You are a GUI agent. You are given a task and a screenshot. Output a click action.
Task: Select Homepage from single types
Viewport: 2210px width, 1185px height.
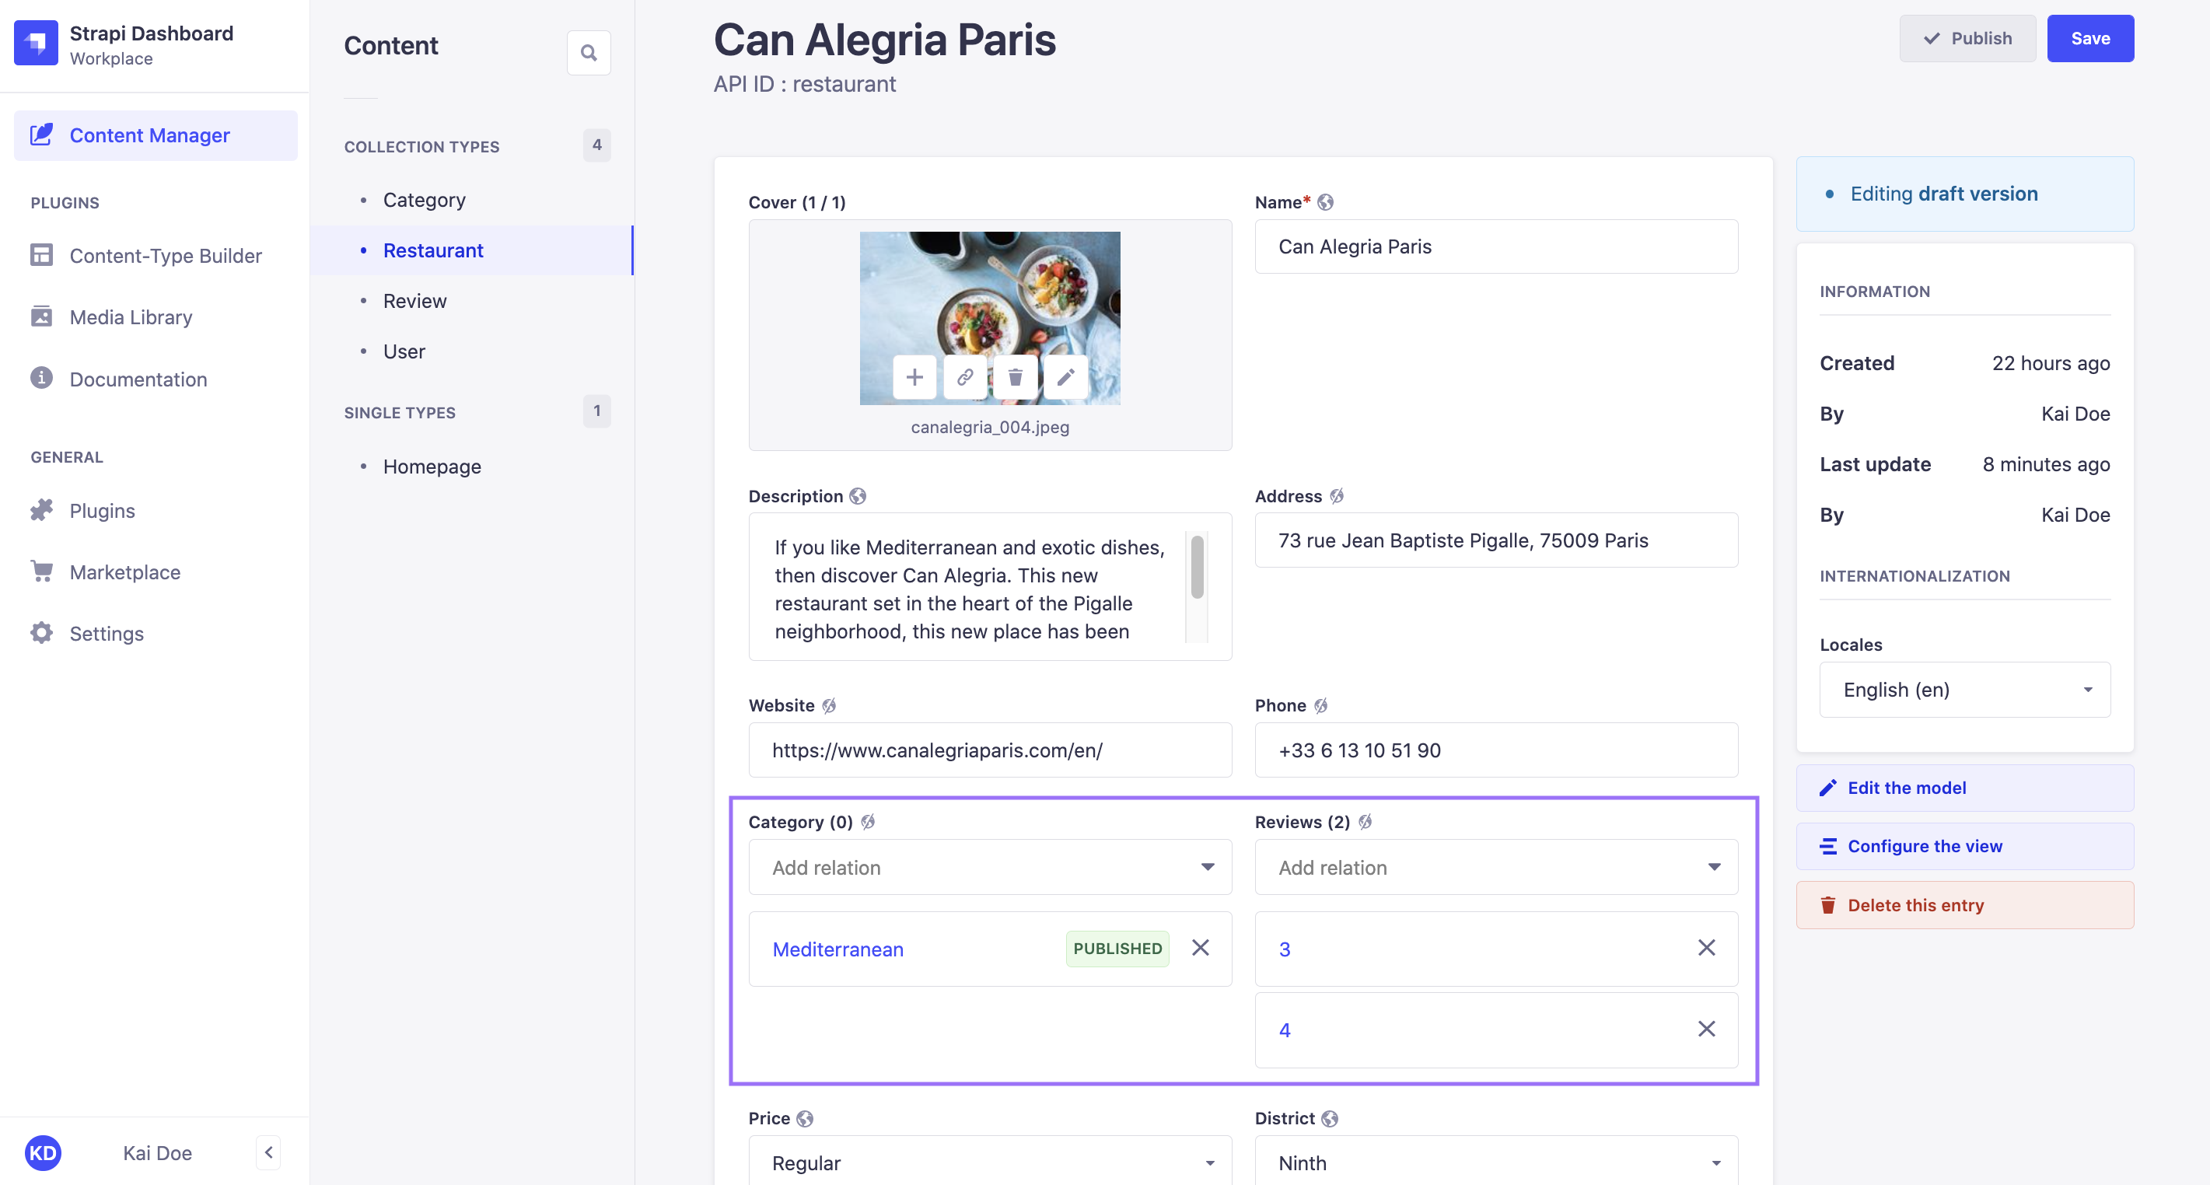pyautogui.click(x=431, y=465)
